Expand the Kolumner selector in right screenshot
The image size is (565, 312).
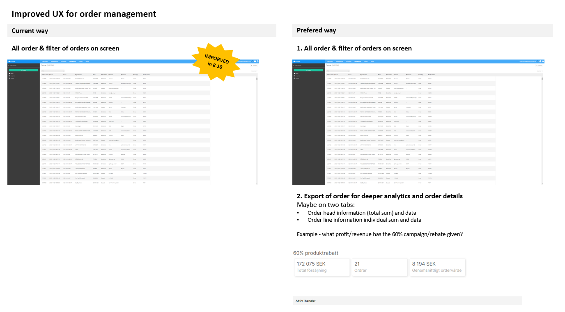(x=540, y=71)
